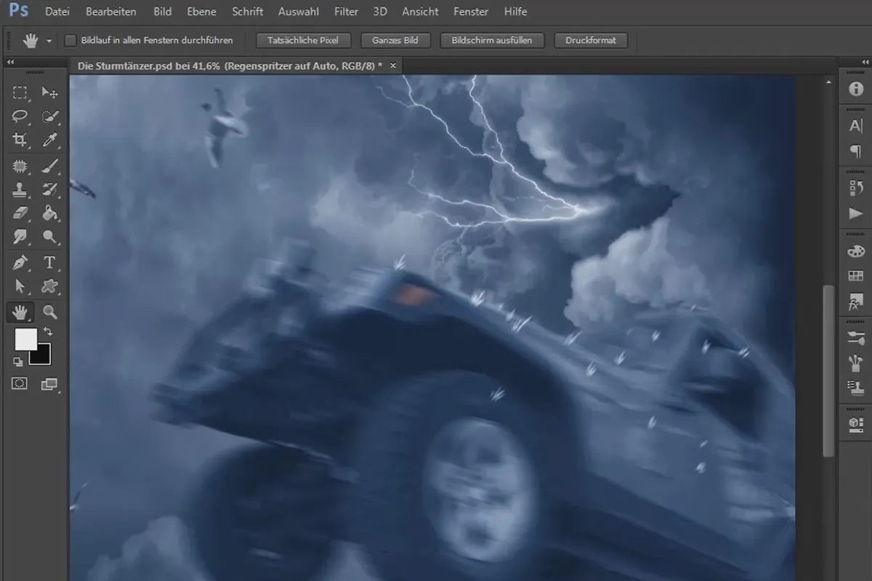Open the Info panel
Viewport: 872px width, 581px height.
pos(856,89)
